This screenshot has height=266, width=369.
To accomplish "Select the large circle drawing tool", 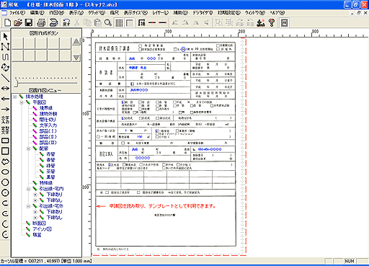I will click(5, 182).
